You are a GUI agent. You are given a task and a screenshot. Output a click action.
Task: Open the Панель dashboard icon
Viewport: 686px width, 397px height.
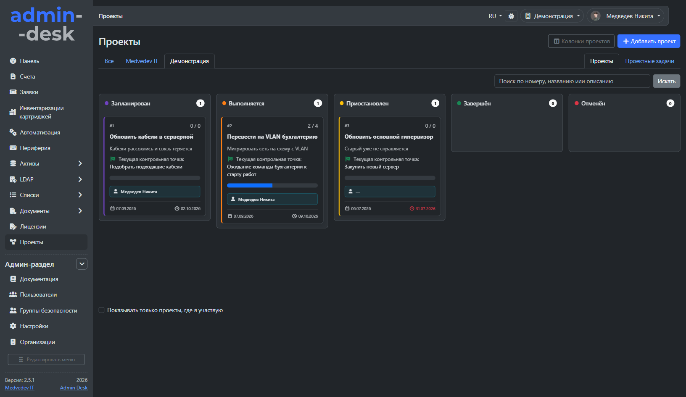(x=13, y=61)
